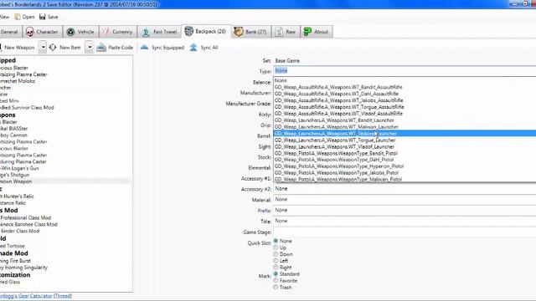Screen dimensions: 536x301
Task: Switch to the Currency tab
Action: 118,32
